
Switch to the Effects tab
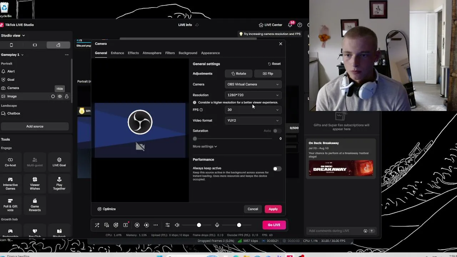pyautogui.click(x=133, y=53)
